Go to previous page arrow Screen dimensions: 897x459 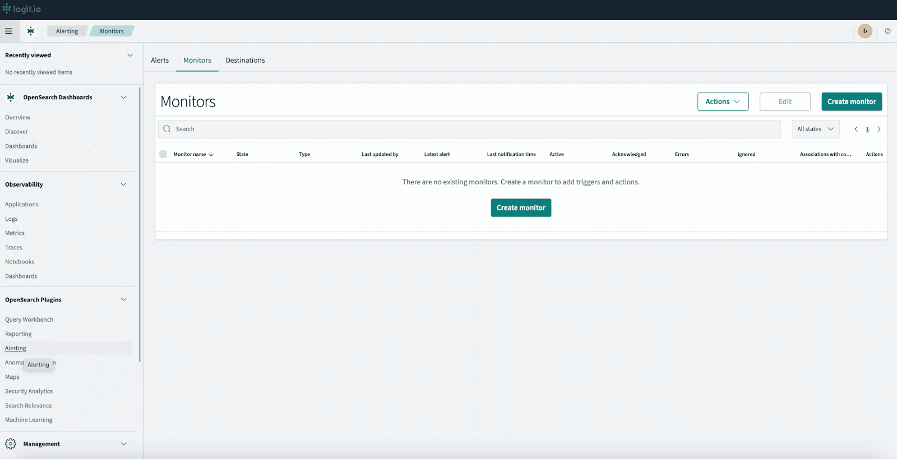pyautogui.click(x=856, y=129)
